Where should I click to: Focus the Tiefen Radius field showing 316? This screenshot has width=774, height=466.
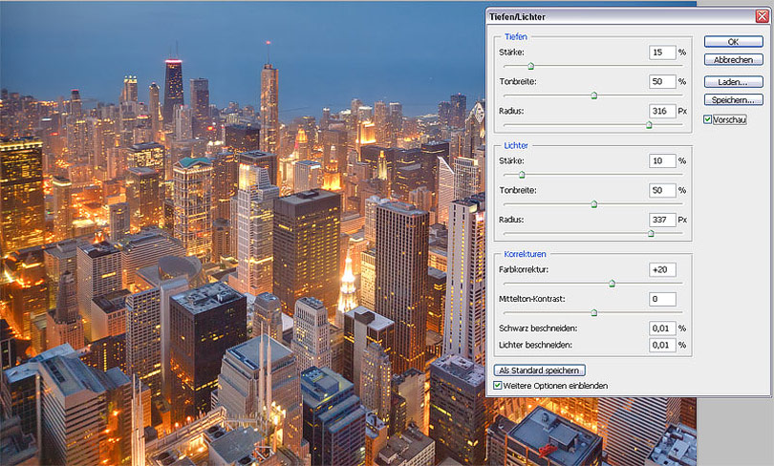pyautogui.click(x=662, y=111)
